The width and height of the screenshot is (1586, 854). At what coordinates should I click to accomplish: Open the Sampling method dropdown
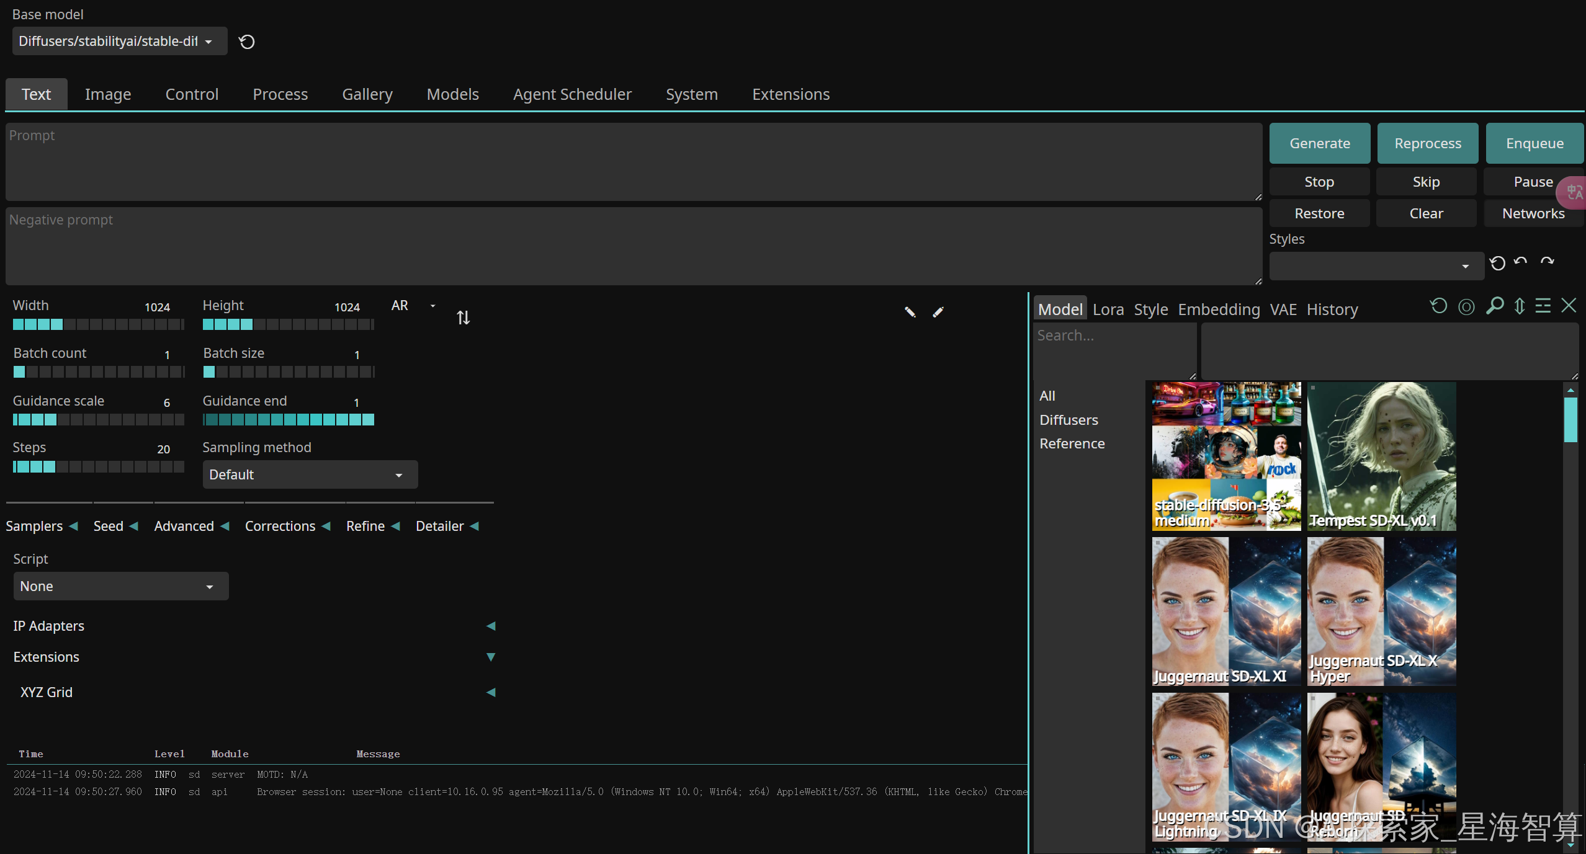310,474
